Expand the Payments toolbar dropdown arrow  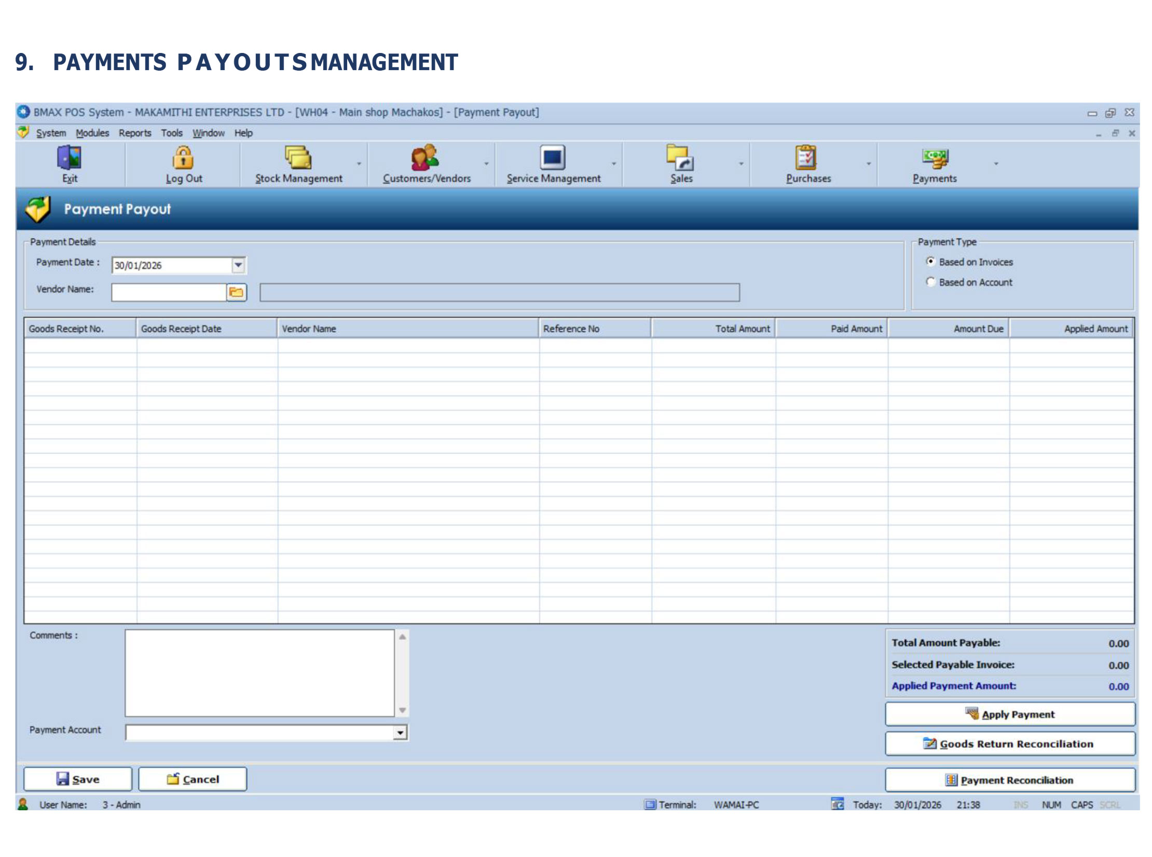pos(996,164)
